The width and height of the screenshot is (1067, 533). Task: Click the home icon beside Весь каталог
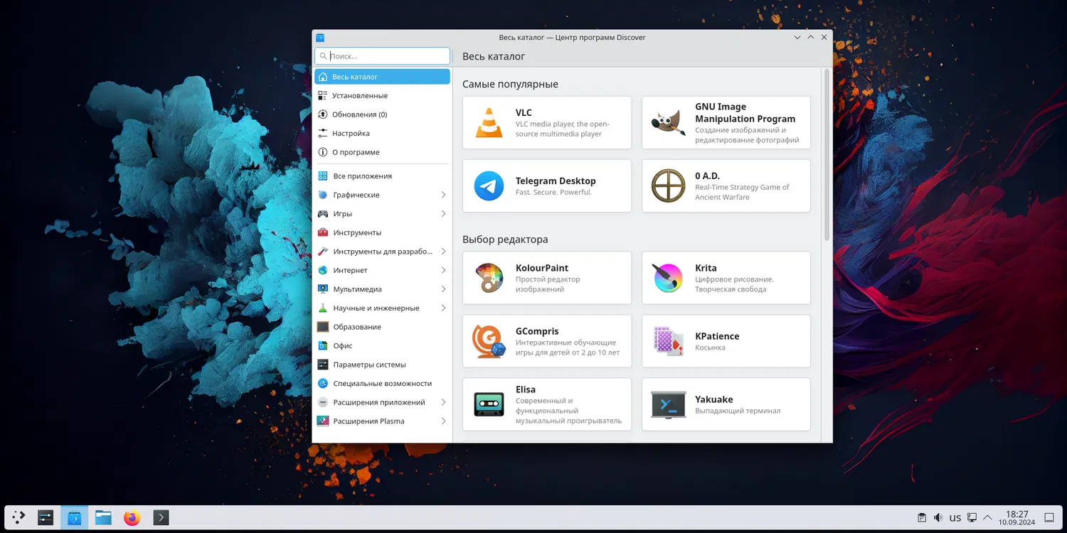point(323,77)
